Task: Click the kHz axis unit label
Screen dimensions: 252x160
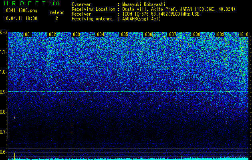Action: coord(4,32)
